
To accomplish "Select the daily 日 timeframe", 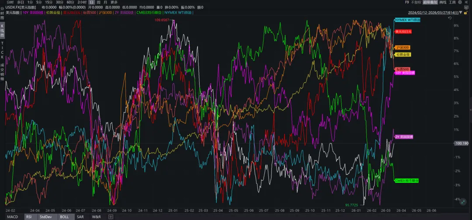I will 92,2.
